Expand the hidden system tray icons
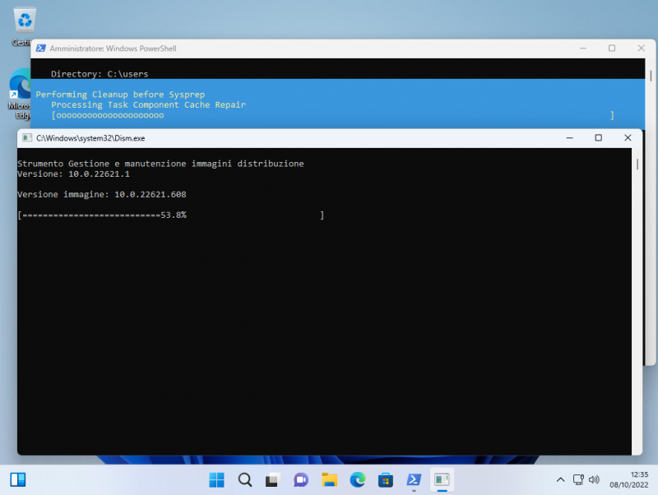This screenshot has width=658, height=495. click(x=560, y=479)
